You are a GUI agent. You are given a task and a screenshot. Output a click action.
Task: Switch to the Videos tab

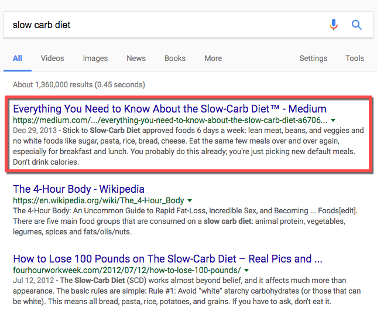click(53, 58)
